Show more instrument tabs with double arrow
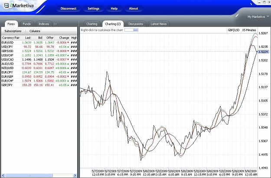The width and height of the screenshot is (271, 178). (x=55, y=24)
